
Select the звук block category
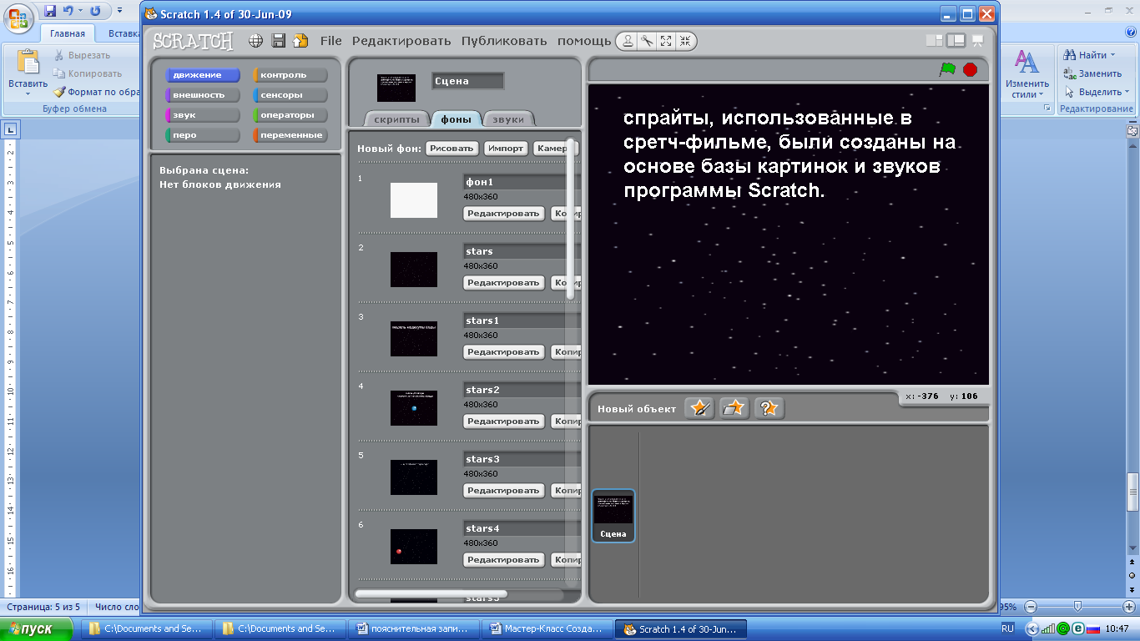[203, 115]
